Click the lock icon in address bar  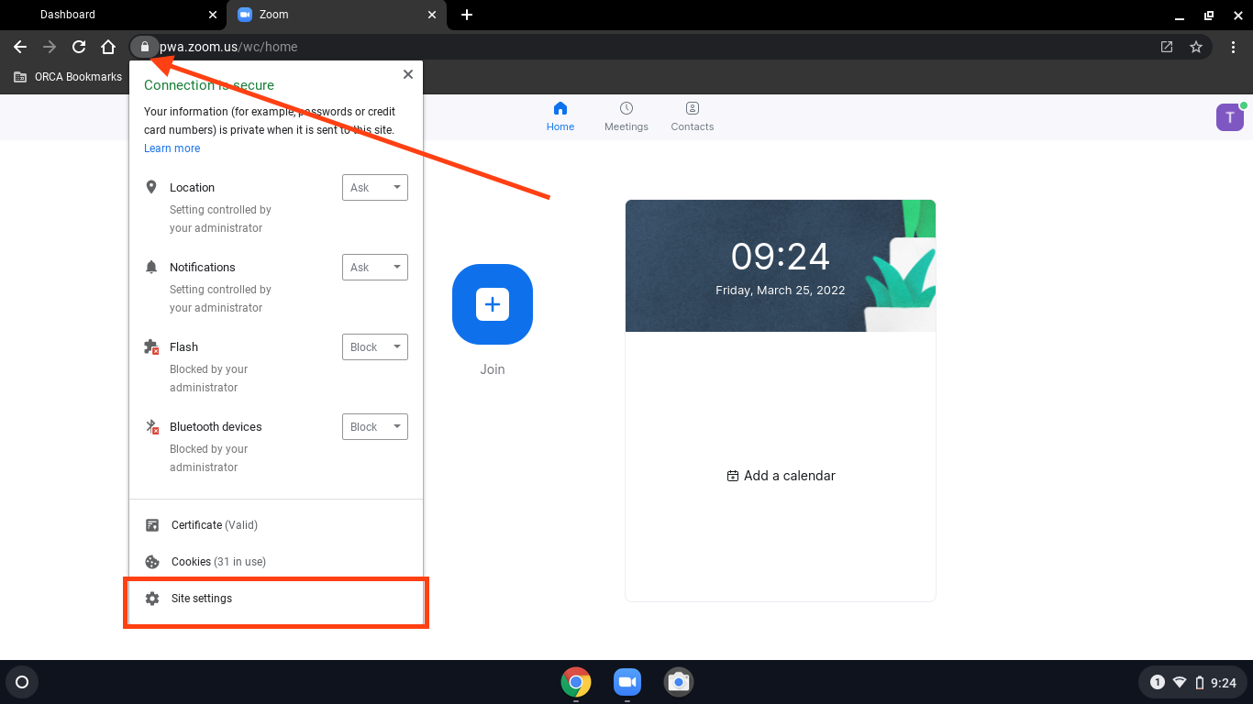tap(144, 47)
